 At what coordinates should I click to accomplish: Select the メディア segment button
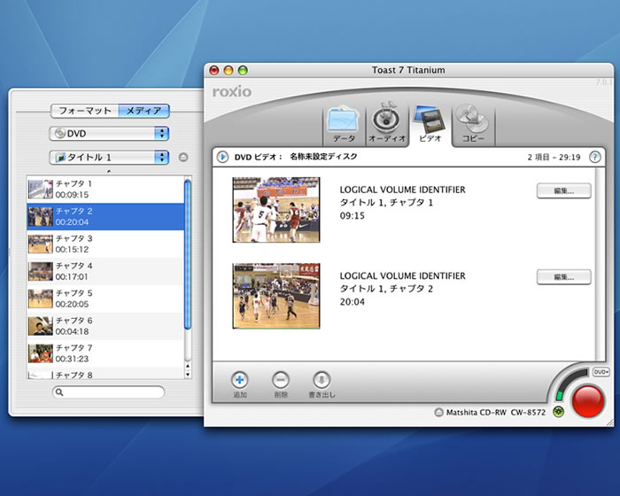click(143, 111)
